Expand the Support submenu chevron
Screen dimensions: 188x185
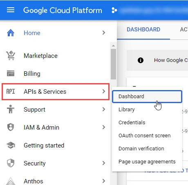coord(104,109)
